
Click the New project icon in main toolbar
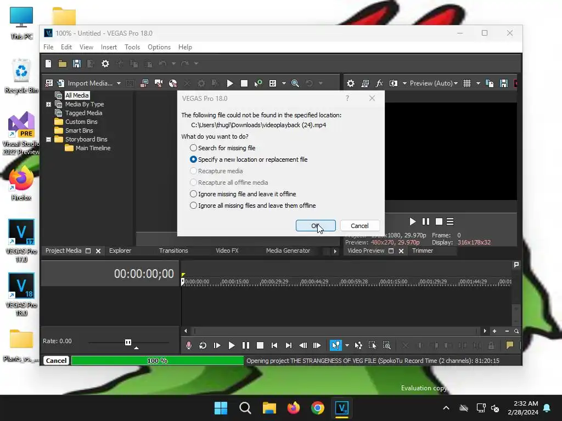[x=48, y=64]
